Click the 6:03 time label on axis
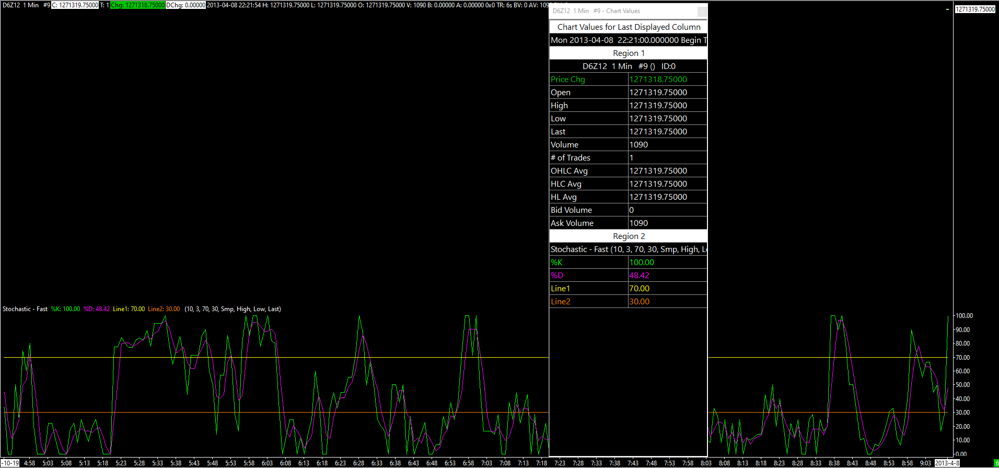This screenshot has width=999, height=468. tap(267, 463)
